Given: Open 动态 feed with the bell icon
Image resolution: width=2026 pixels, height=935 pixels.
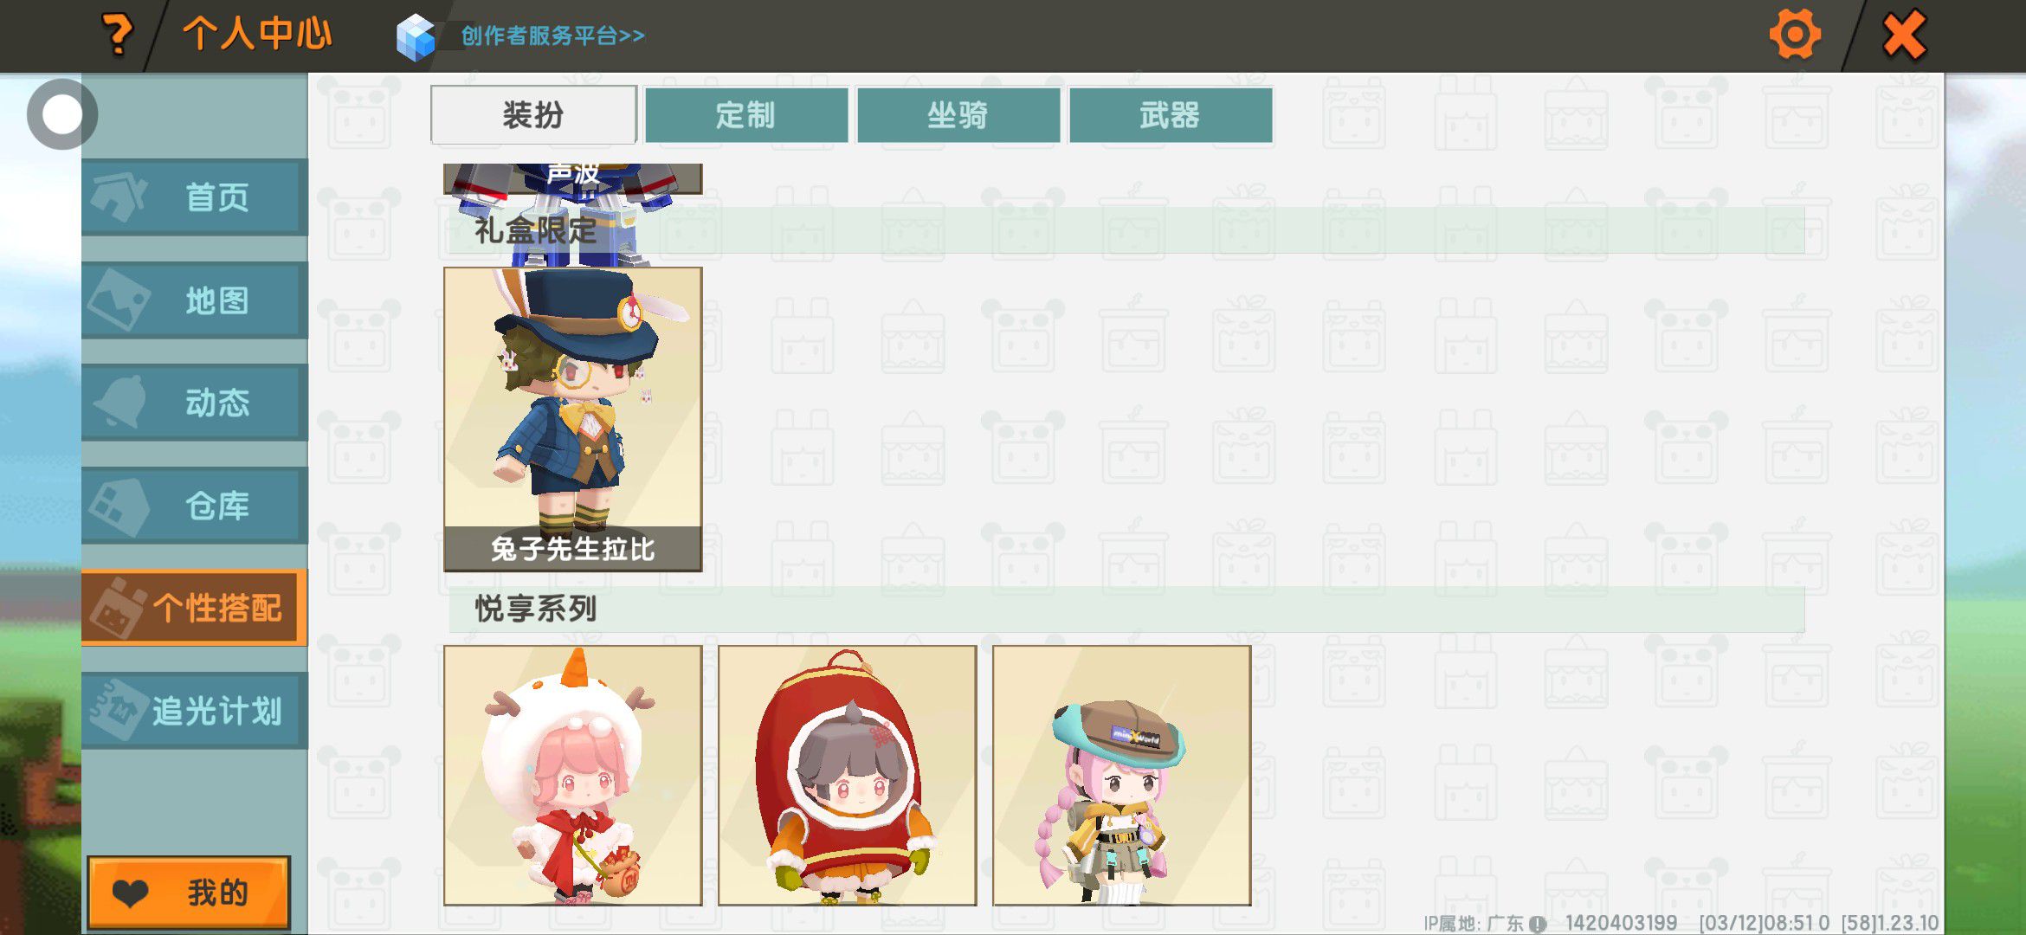Looking at the screenshot, I should tap(195, 403).
